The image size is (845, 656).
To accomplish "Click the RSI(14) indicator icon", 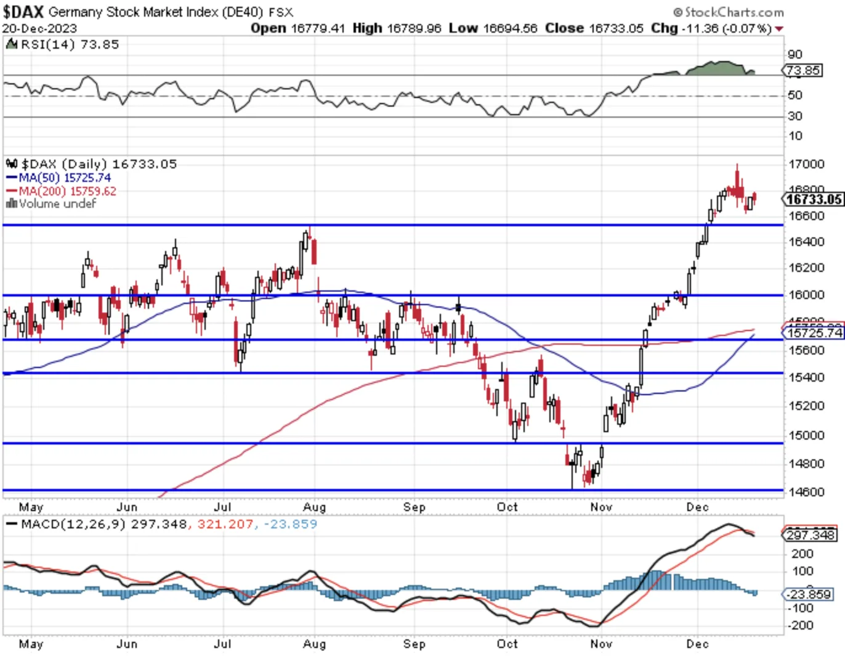I will point(11,44).
